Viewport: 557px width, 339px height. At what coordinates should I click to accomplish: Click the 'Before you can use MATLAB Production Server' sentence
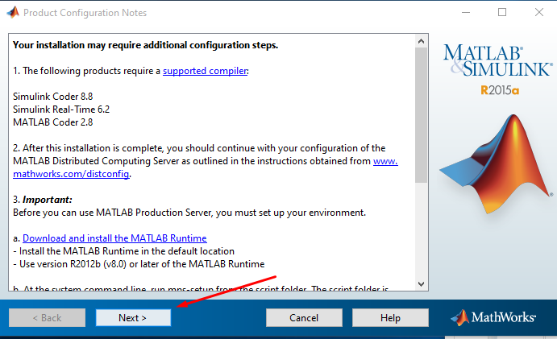pyautogui.click(x=189, y=213)
